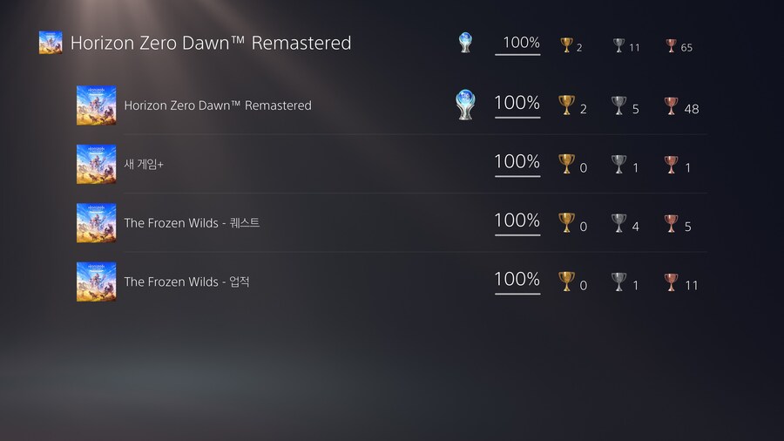
Task: Select The Frozen Wilds - 업적 trophy group
Action: [186, 282]
